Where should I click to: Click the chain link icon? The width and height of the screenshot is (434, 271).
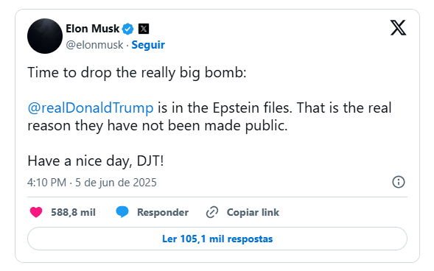coord(212,212)
